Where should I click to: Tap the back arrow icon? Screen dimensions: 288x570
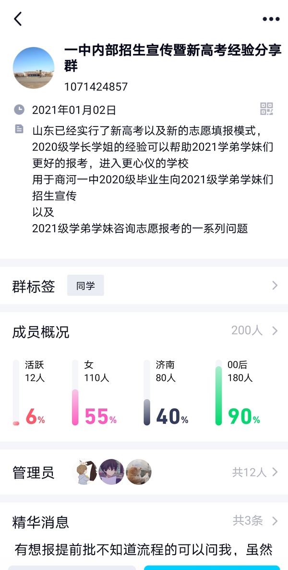(18, 19)
